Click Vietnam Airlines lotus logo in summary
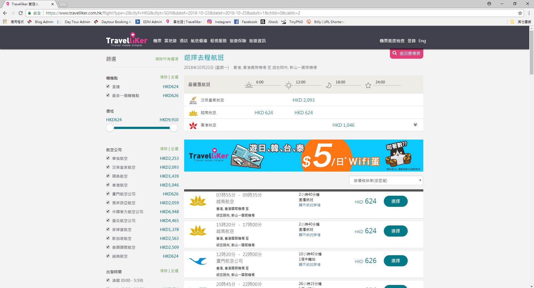The height and width of the screenshot is (288, 534). tap(193, 113)
